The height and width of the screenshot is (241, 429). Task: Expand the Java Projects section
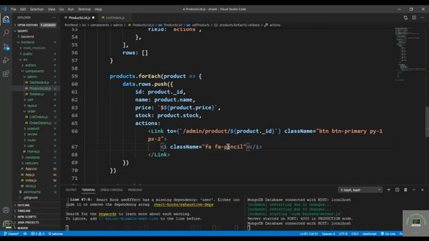(28, 222)
